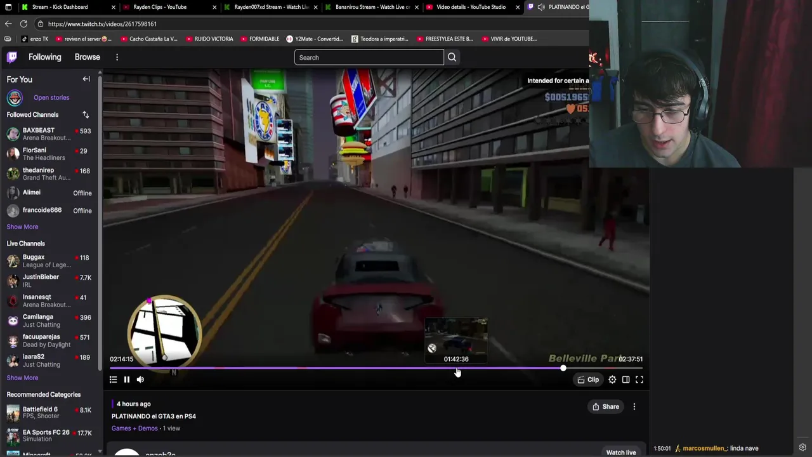This screenshot has width=812, height=457.
Task: Open Alimei offline channel
Action: [x=49, y=192]
